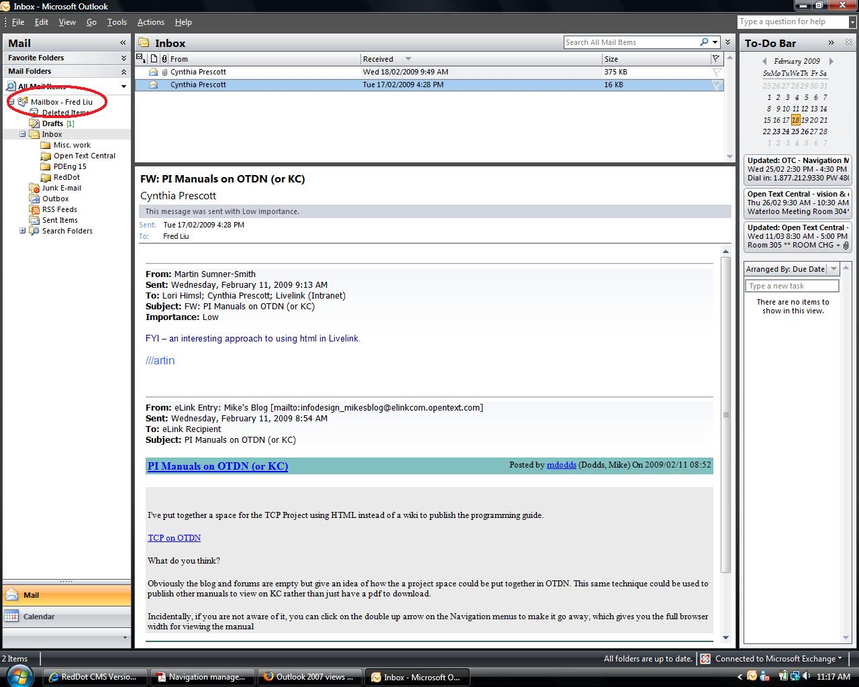Click the reading pane vertical scrollbar thumb

725,415
